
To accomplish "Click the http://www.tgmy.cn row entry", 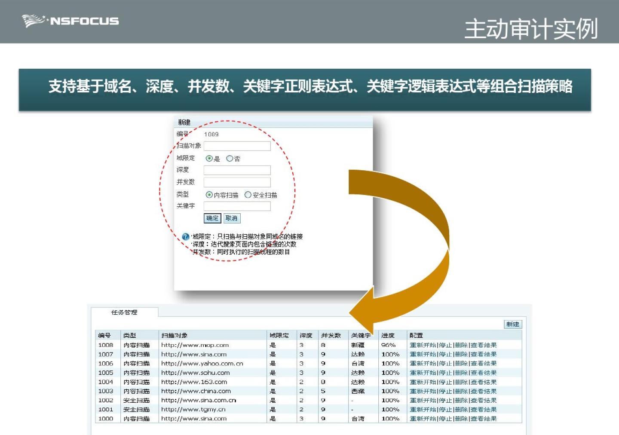I will [x=193, y=410].
